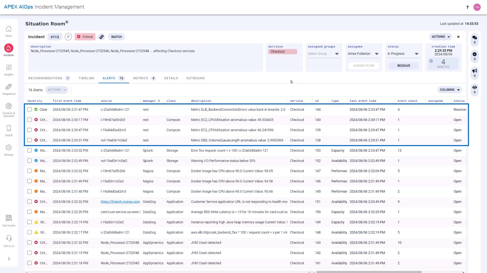This screenshot has height=273, width=487.
Task: Close the incident with the X icon
Action: [458, 37]
